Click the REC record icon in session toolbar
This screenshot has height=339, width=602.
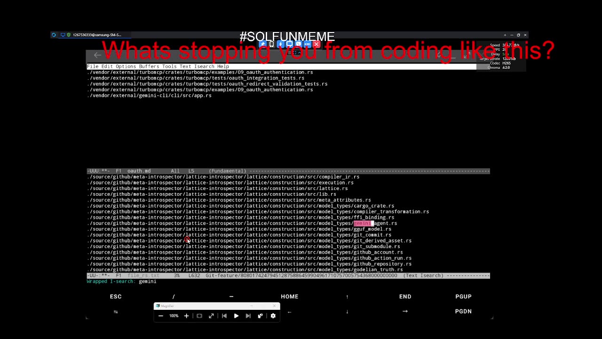click(x=307, y=44)
